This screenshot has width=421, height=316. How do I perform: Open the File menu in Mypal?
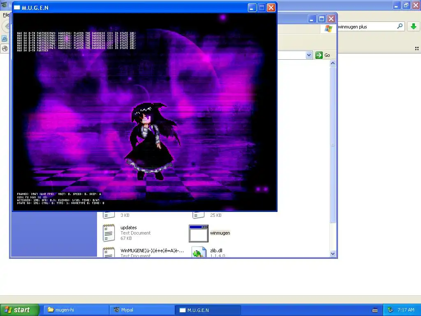click(x=6, y=15)
